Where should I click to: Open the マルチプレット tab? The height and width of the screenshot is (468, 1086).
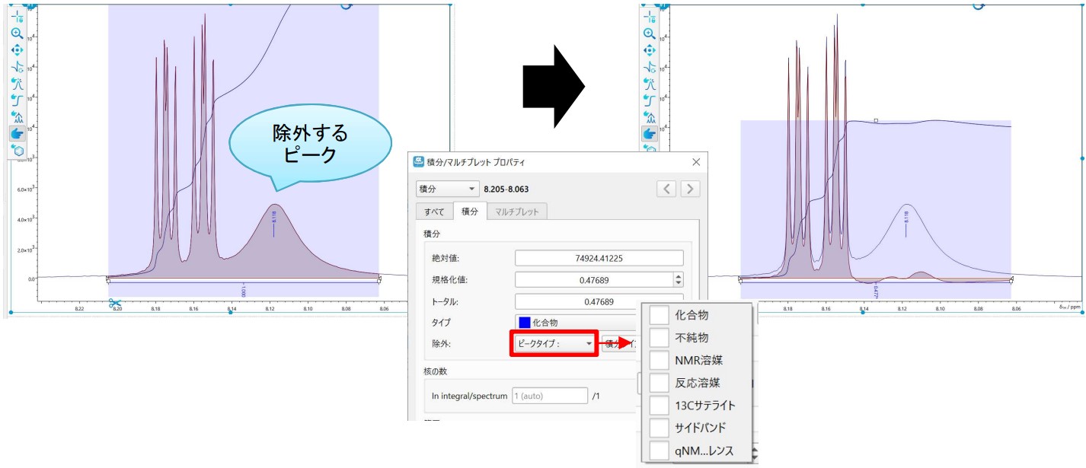point(516,212)
